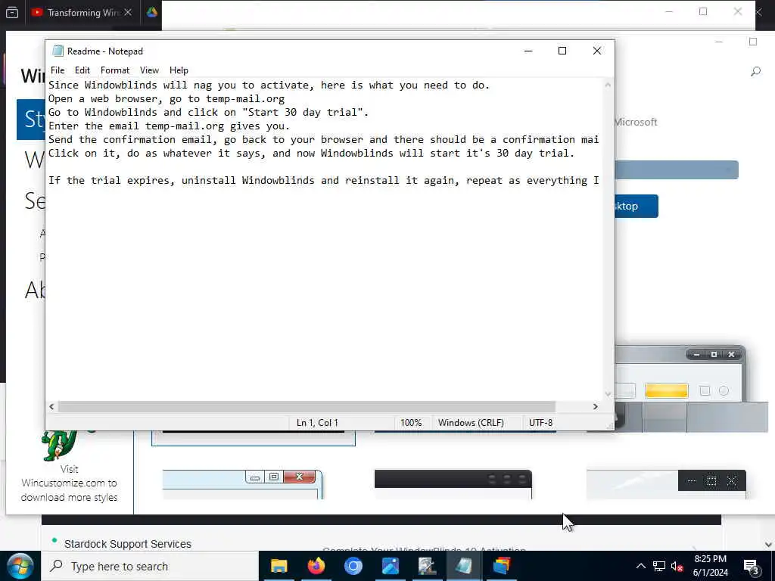
Task: Show hidden system tray icons
Action: [641, 566]
